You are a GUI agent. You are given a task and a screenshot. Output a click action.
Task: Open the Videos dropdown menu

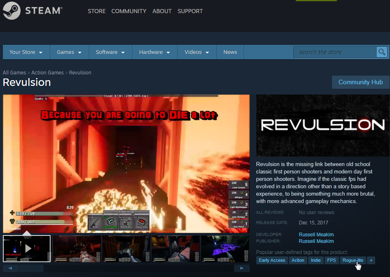(197, 52)
